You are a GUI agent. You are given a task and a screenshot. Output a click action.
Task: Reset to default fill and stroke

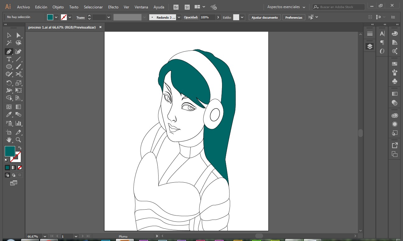6,160
